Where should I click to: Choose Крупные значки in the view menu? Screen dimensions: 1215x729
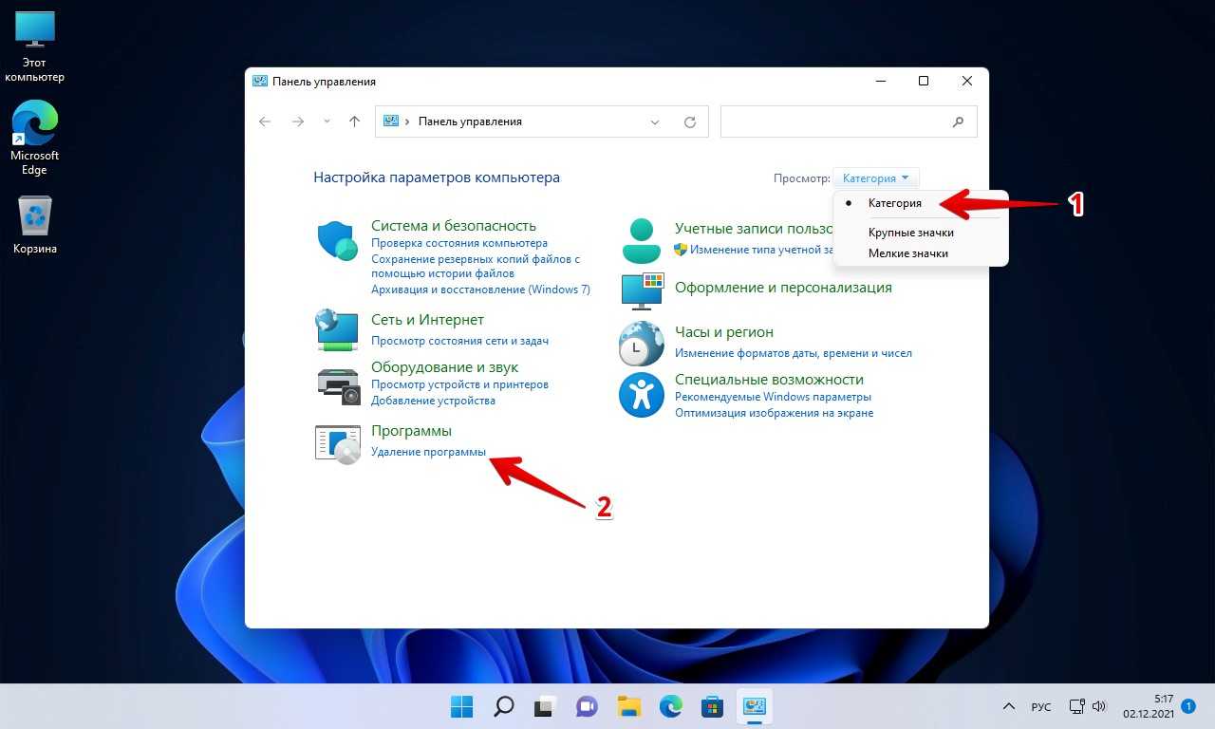pos(911,233)
